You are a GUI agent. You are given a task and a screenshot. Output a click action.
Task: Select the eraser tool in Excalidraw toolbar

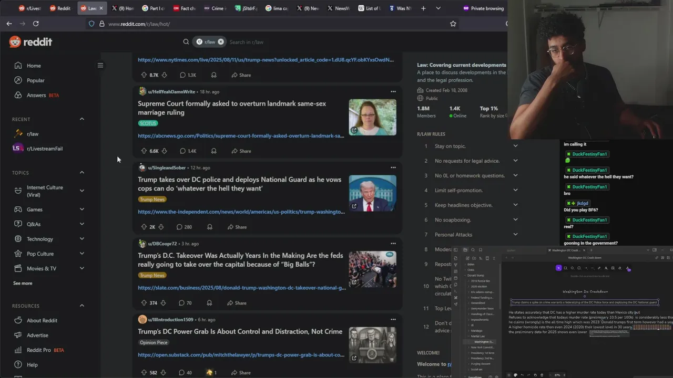pyautogui.click(x=619, y=268)
